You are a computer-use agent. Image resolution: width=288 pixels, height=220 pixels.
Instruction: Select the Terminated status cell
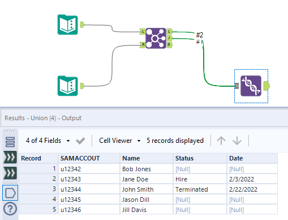coord(200,189)
